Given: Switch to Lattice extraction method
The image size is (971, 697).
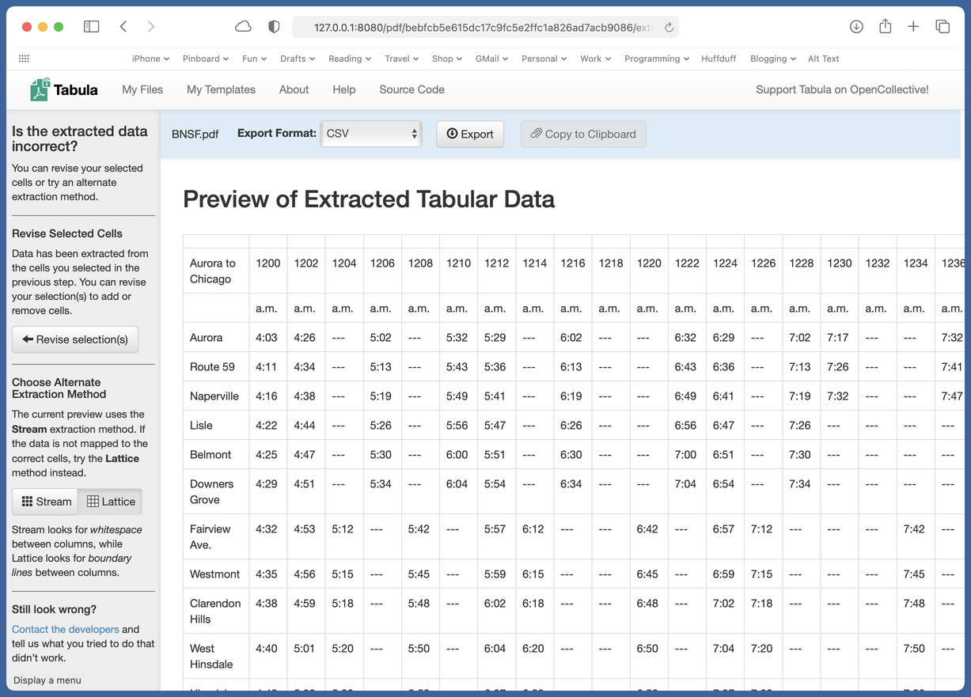Looking at the screenshot, I should (x=111, y=502).
